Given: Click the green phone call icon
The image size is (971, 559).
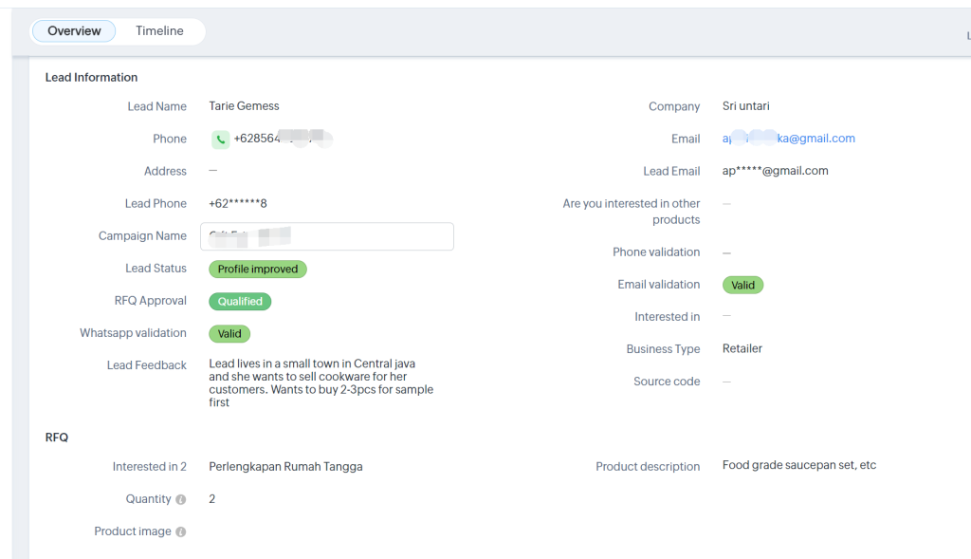Looking at the screenshot, I should click(220, 140).
